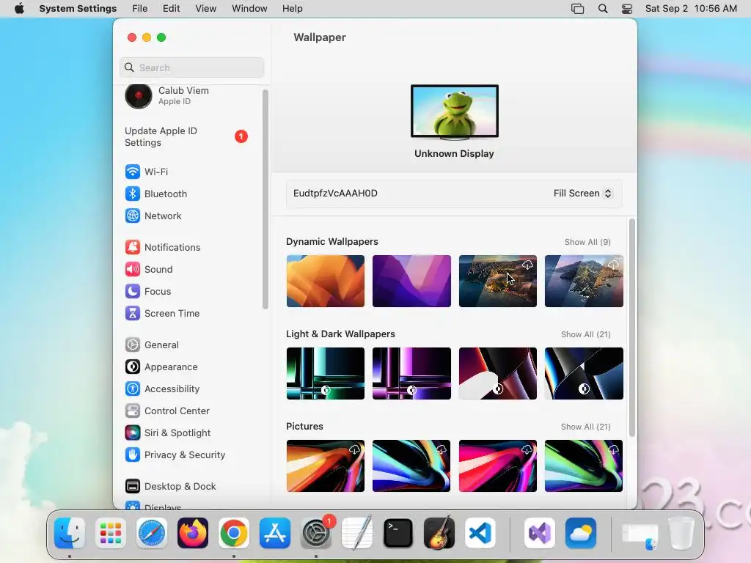751x563 pixels.
Task: Open Finder from the Dock
Action: click(x=70, y=532)
